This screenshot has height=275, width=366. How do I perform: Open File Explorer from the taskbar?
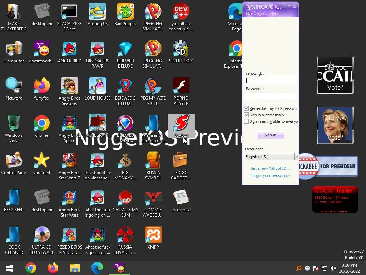(75, 268)
